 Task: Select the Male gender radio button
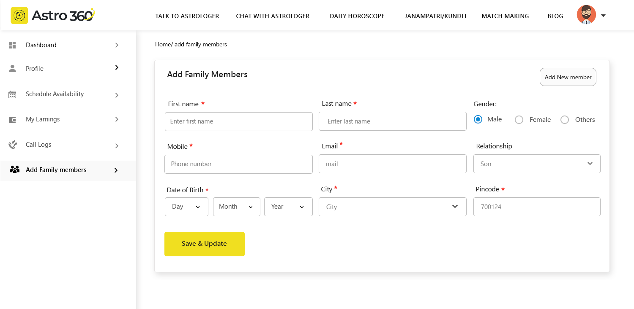478,120
